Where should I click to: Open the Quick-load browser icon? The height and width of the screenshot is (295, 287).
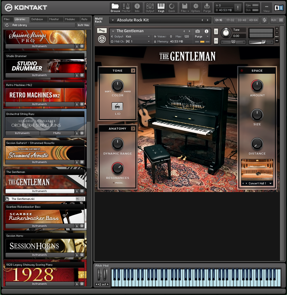coord(171,8)
